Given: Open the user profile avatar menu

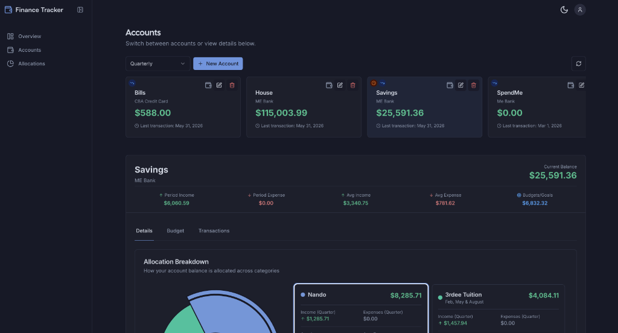Looking at the screenshot, I should click(580, 10).
